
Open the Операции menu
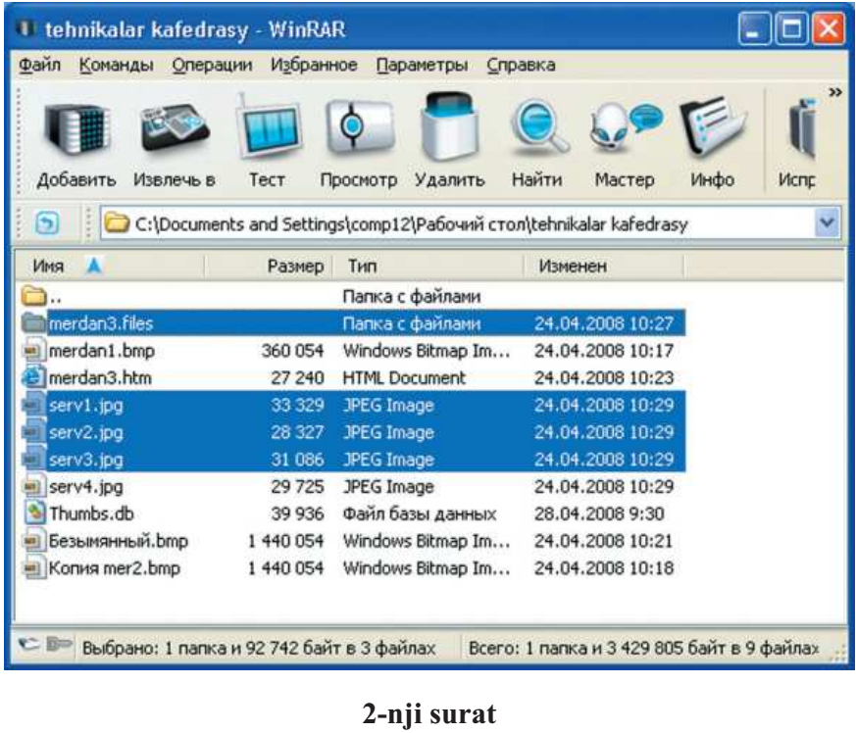click(x=212, y=65)
